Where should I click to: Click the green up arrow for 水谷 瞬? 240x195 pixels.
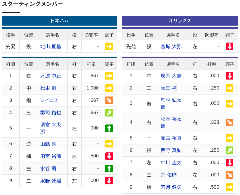[x=109, y=168]
